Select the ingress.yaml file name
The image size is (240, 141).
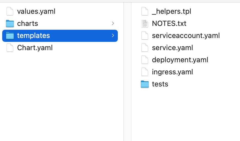click(x=172, y=72)
